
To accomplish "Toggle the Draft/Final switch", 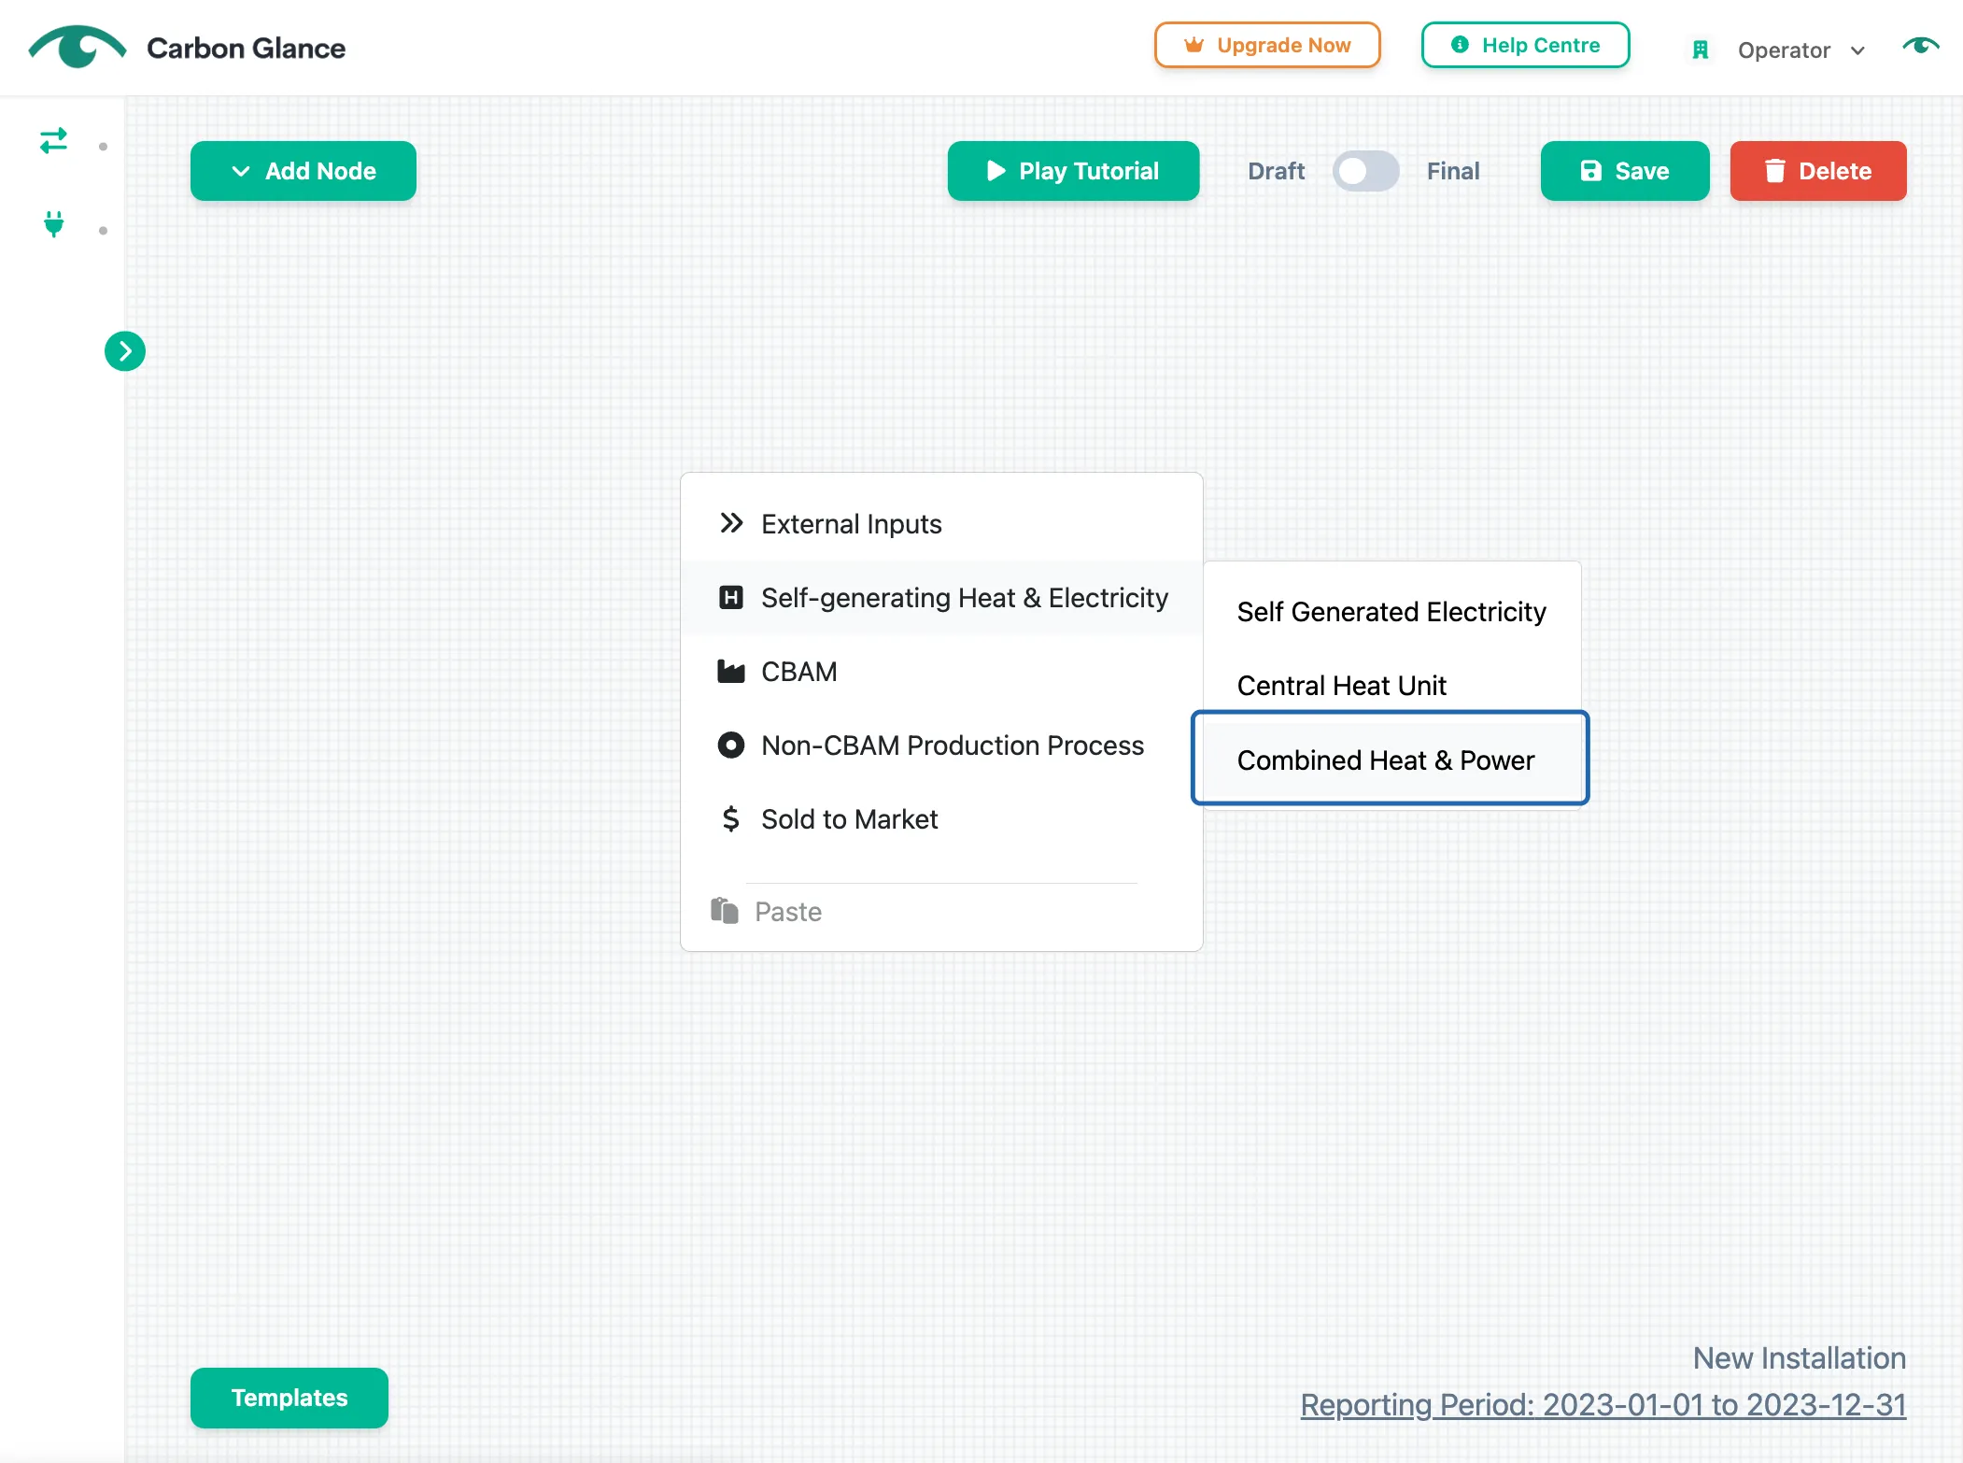I will [1365, 171].
